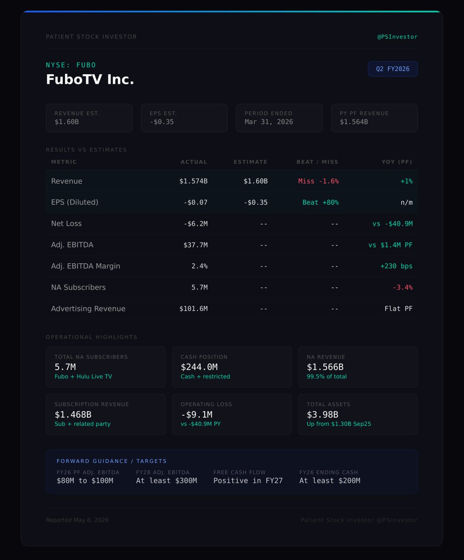Click the RESULTS VS ESTIMATES section heading
This screenshot has width=464, height=560.
tap(86, 149)
